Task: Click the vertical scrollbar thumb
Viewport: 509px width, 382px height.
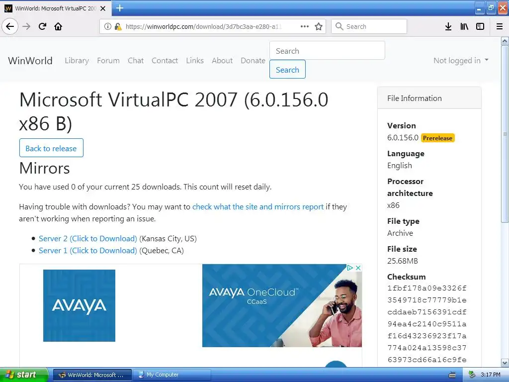Action: [505, 134]
